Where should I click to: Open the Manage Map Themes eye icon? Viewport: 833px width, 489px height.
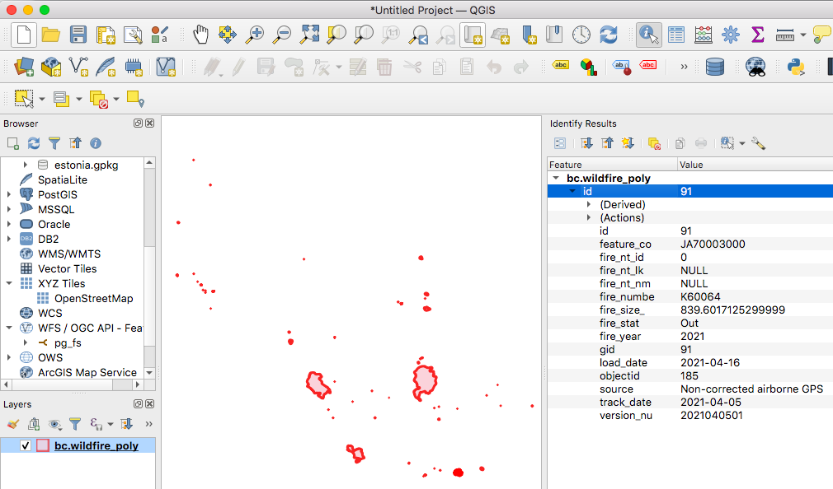[54, 424]
